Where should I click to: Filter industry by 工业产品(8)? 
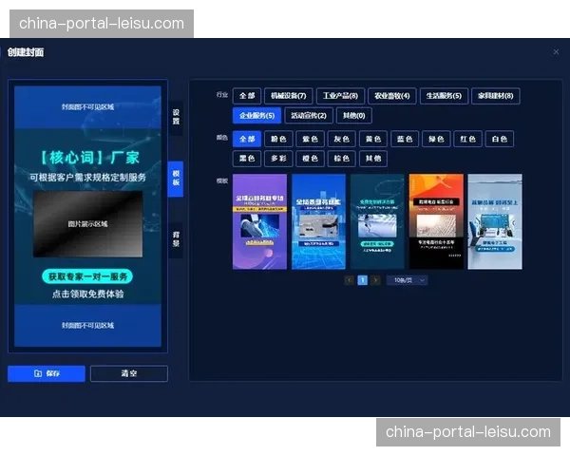click(x=340, y=96)
